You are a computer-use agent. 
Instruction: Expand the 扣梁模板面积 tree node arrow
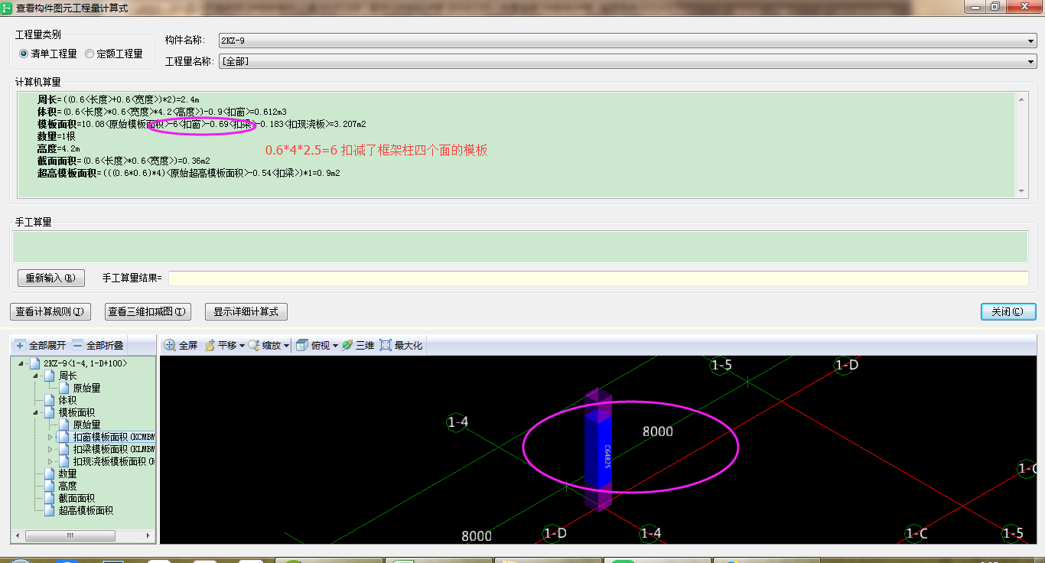coord(50,449)
